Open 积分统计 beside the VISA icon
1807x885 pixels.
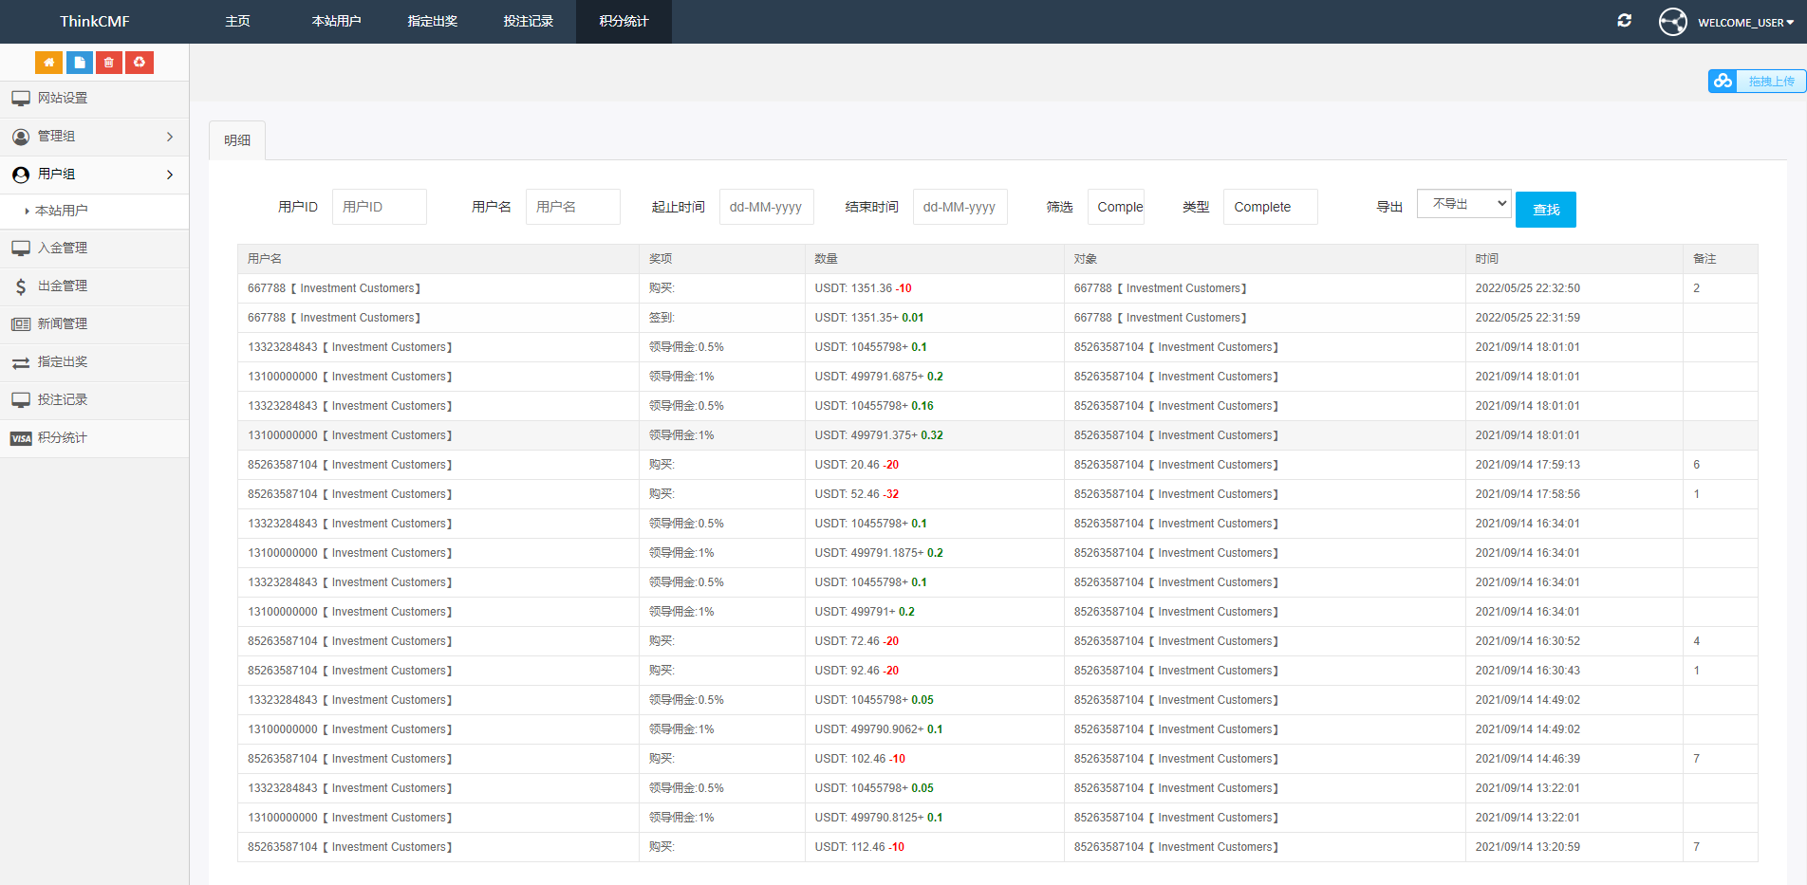point(63,438)
